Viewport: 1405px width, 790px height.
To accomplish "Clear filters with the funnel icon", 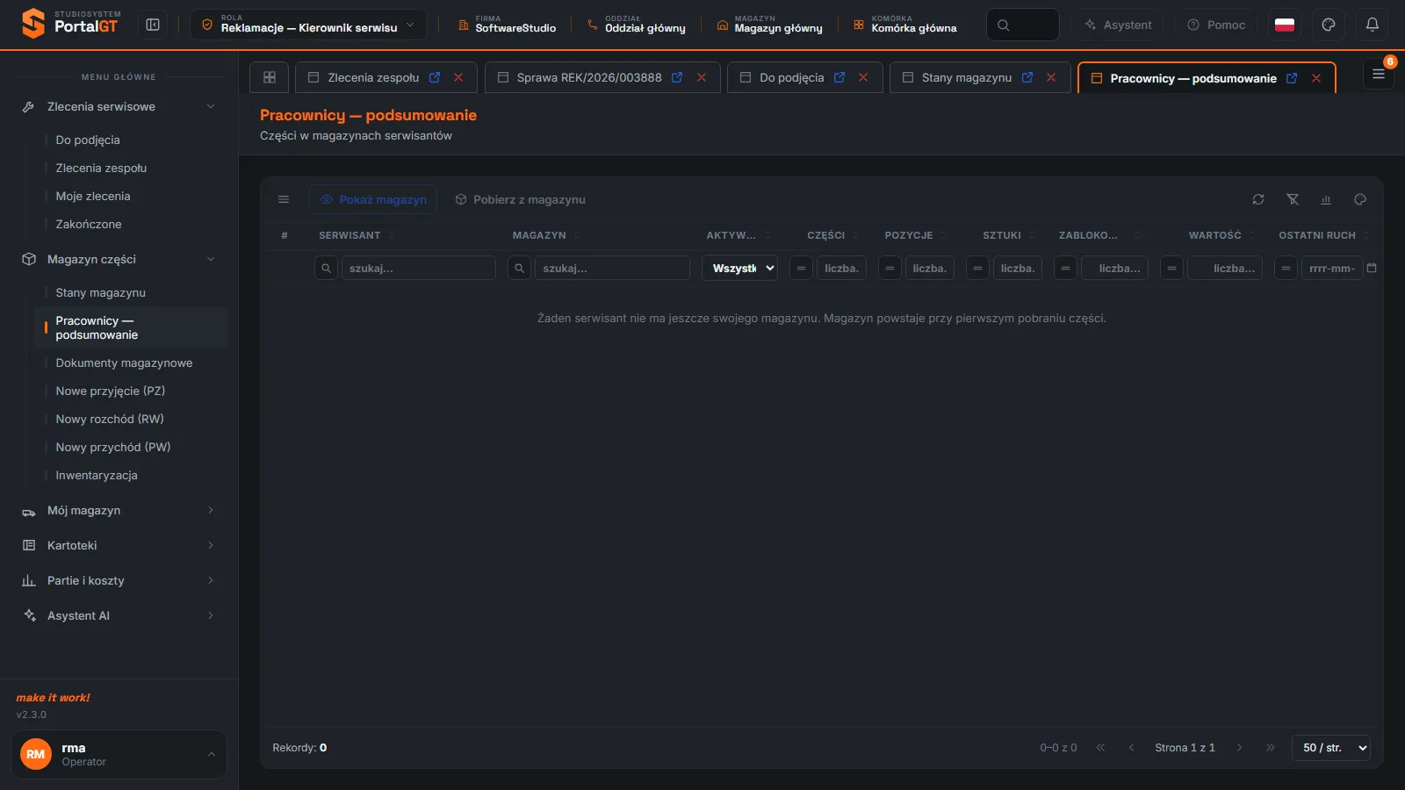I will 1293,200.
